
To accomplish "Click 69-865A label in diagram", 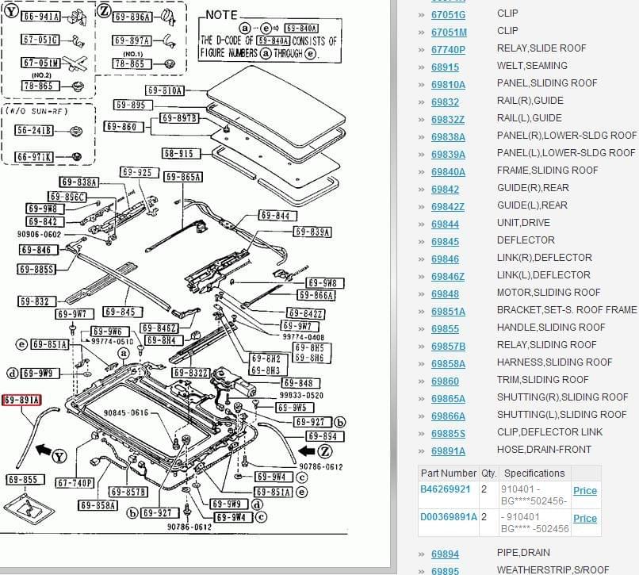I will pos(183,177).
